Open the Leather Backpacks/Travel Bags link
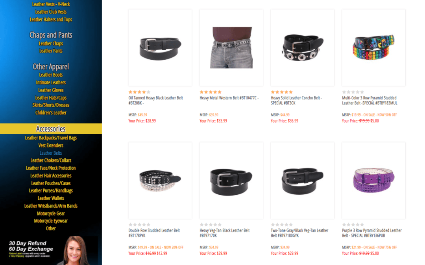 51,138
